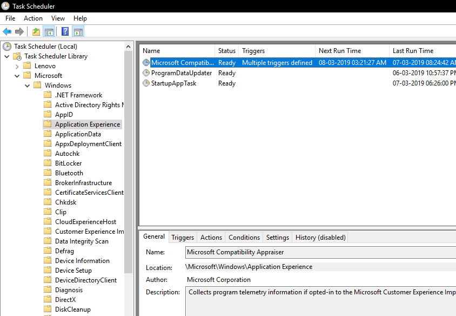Collapse the Windows folder node

click(x=28, y=85)
